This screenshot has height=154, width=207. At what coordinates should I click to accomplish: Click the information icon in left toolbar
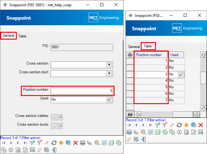click(x=11, y=150)
